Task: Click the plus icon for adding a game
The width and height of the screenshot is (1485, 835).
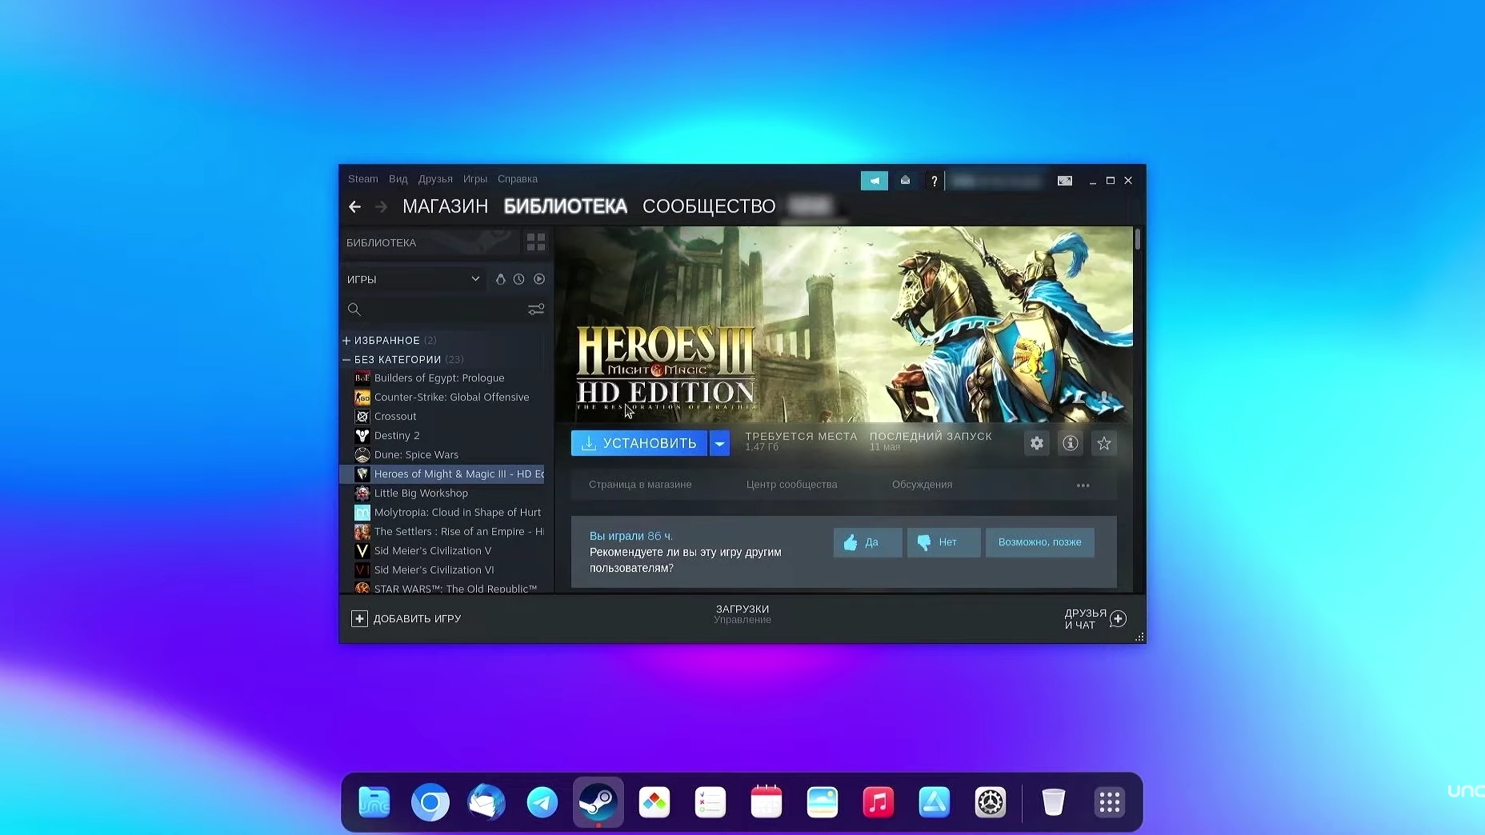Action: (x=360, y=619)
